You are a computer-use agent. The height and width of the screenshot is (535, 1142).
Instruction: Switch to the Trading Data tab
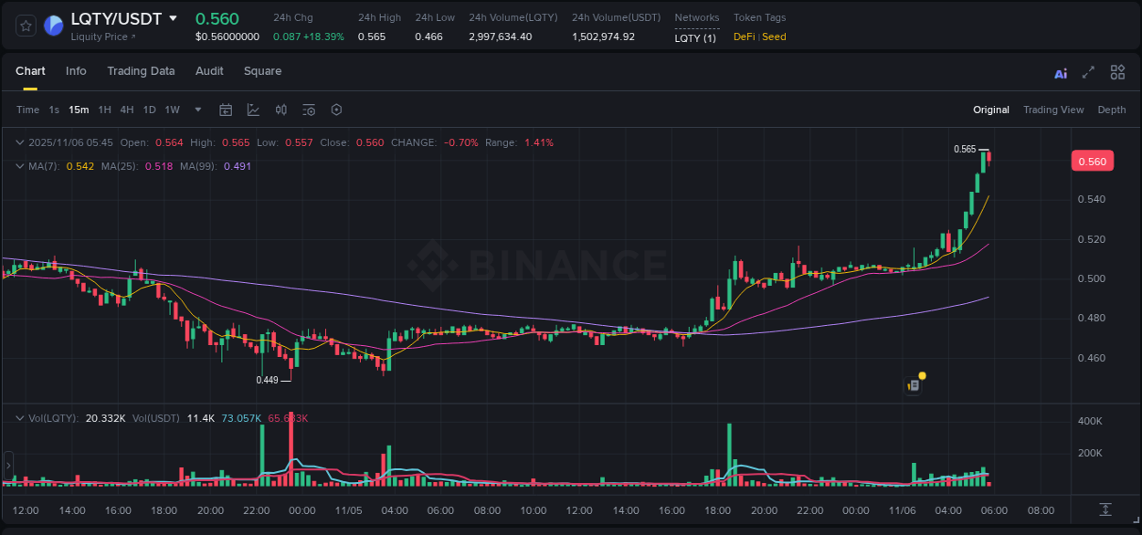(141, 70)
